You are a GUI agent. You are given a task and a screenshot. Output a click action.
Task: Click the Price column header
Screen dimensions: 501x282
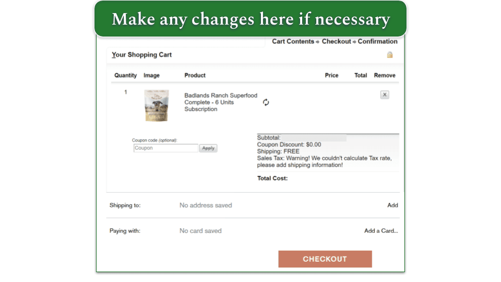tap(331, 75)
